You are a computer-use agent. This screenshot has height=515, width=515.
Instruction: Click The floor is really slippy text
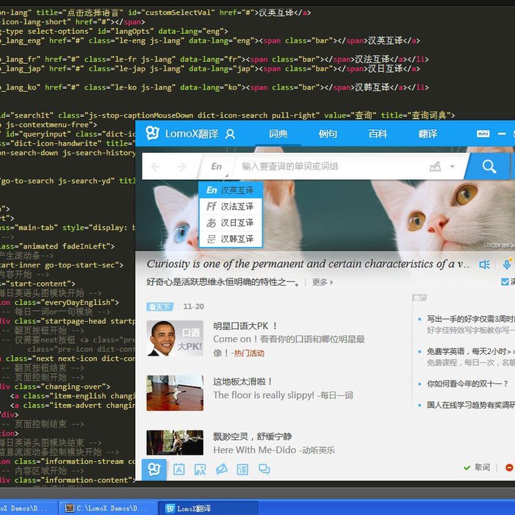[x=264, y=395]
